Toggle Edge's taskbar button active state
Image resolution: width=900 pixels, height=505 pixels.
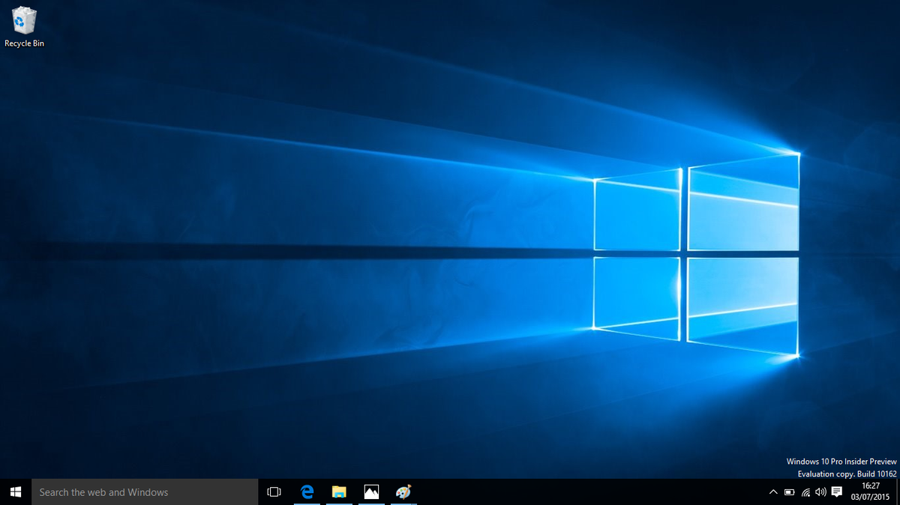[307, 492]
